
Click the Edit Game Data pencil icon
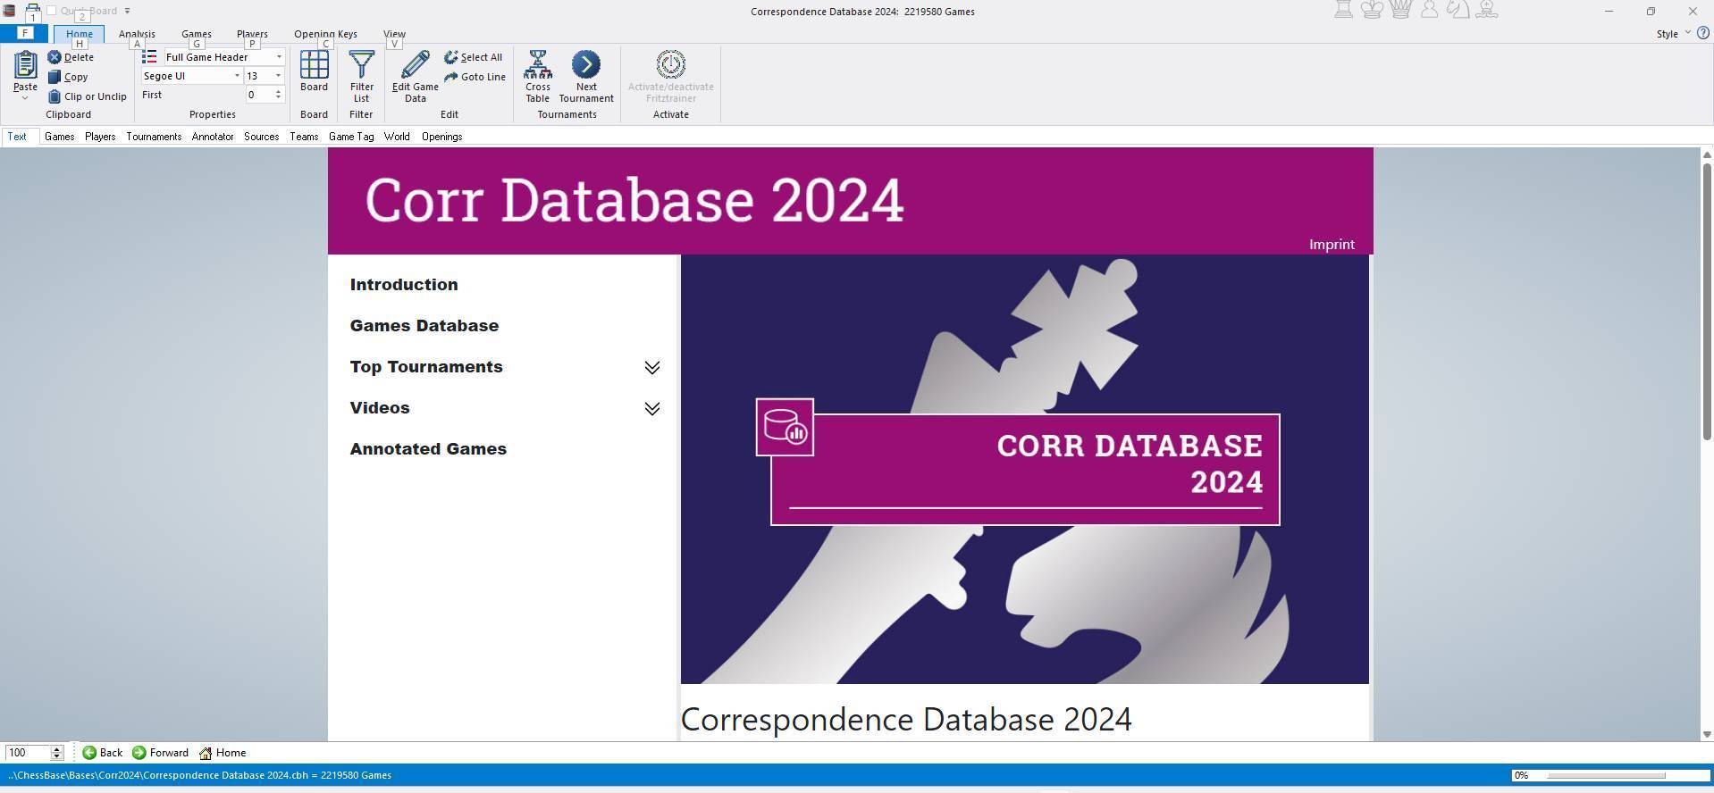(x=415, y=65)
